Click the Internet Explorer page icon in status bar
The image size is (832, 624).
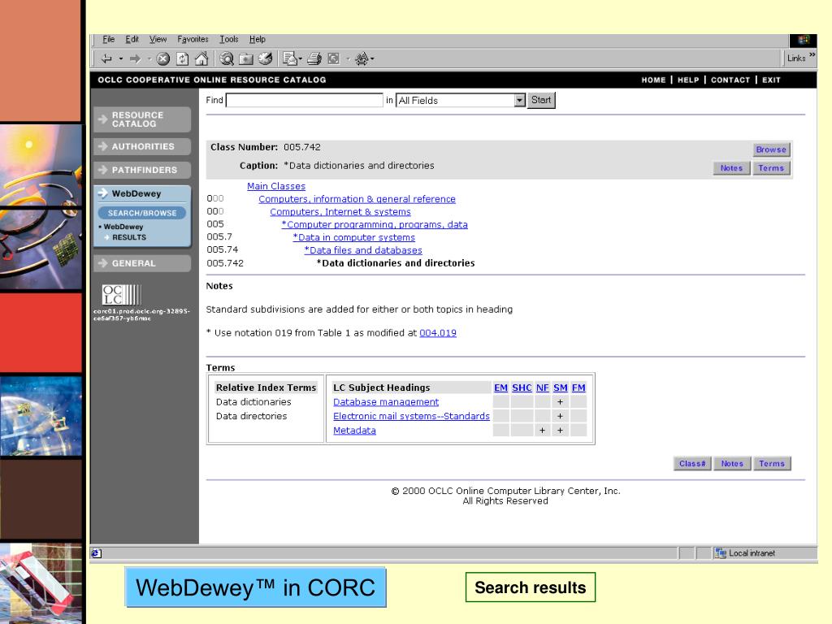(x=96, y=553)
